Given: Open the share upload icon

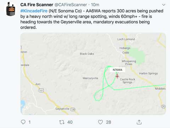Looking at the screenshot, I should coord(139,122).
